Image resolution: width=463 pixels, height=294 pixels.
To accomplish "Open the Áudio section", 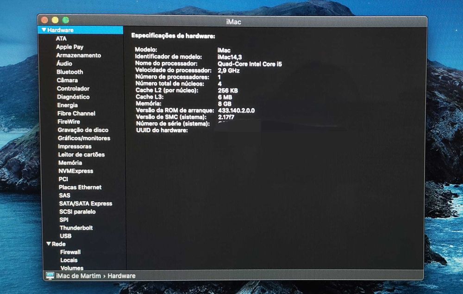I will pyautogui.click(x=64, y=63).
